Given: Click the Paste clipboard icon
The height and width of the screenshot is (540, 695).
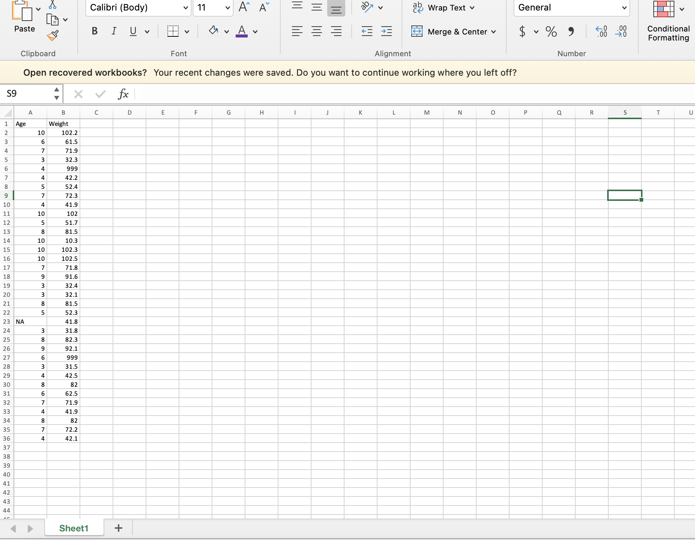Looking at the screenshot, I should pos(22,10).
